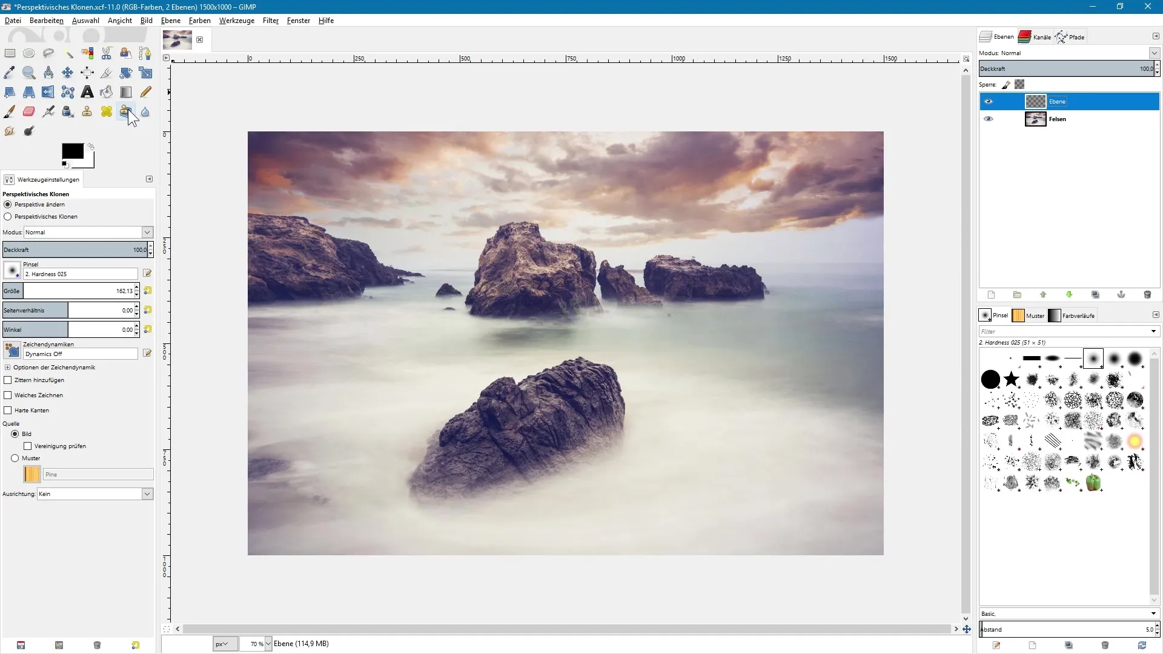Select the Bucket Fill tool

107,92
